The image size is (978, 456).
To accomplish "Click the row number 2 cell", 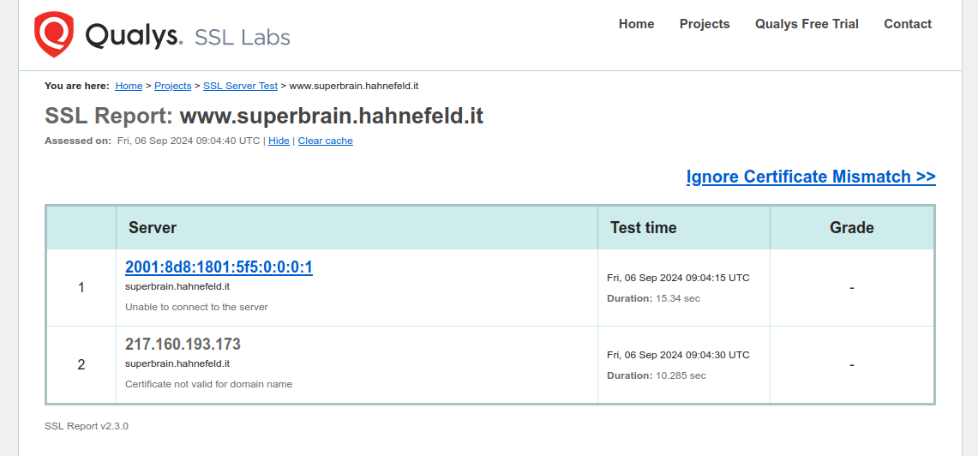I will click(81, 365).
